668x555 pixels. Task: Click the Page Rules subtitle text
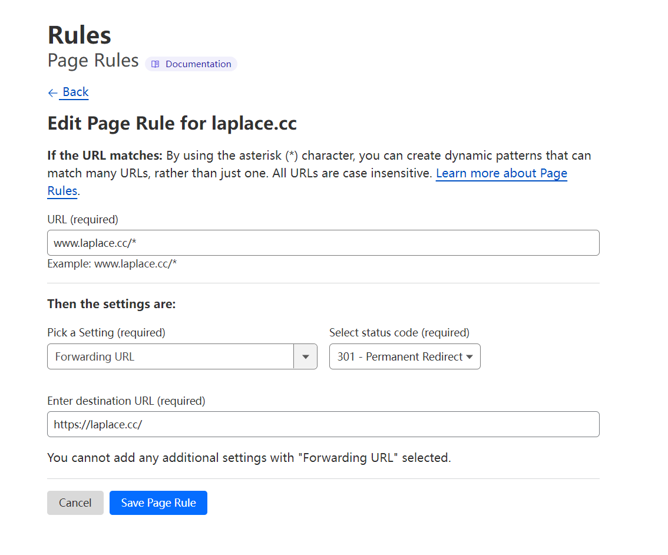coord(93,61)
